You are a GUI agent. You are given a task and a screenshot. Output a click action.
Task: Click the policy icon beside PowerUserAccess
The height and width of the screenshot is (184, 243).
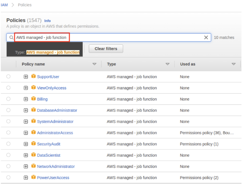34,177
